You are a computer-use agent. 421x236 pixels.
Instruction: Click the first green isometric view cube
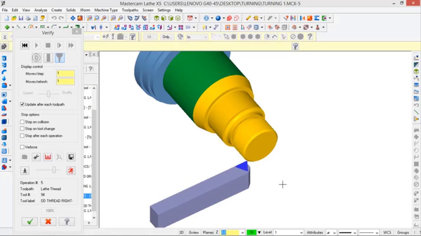coord(157,18)
